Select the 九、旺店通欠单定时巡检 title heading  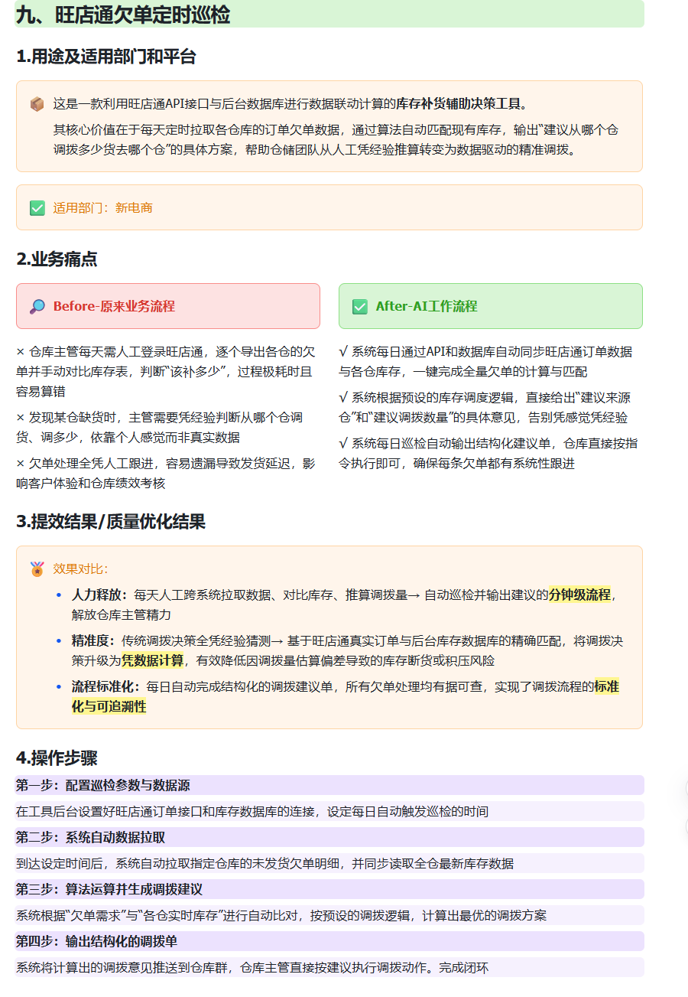pyautogui.click(x=123, y=15)
